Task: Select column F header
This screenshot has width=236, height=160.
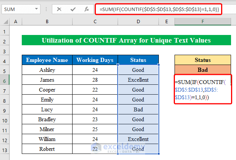Action: (203, 22)
